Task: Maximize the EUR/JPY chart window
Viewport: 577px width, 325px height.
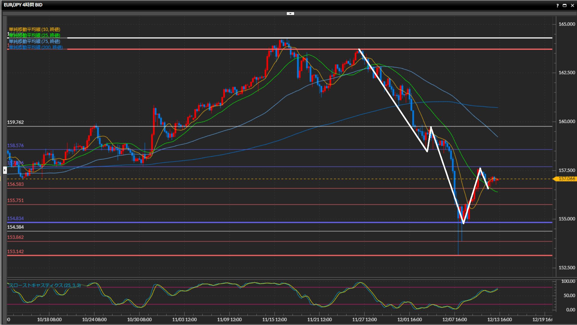Action: point(565,5)
